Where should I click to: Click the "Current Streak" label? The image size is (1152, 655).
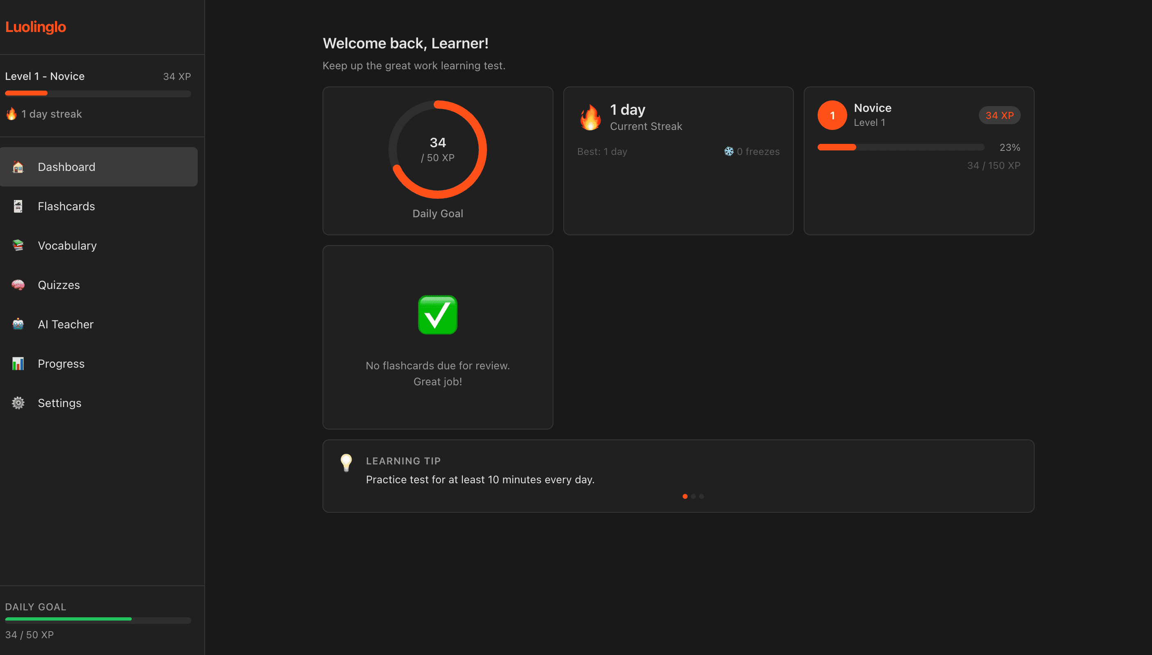click(x=646, y=126)
